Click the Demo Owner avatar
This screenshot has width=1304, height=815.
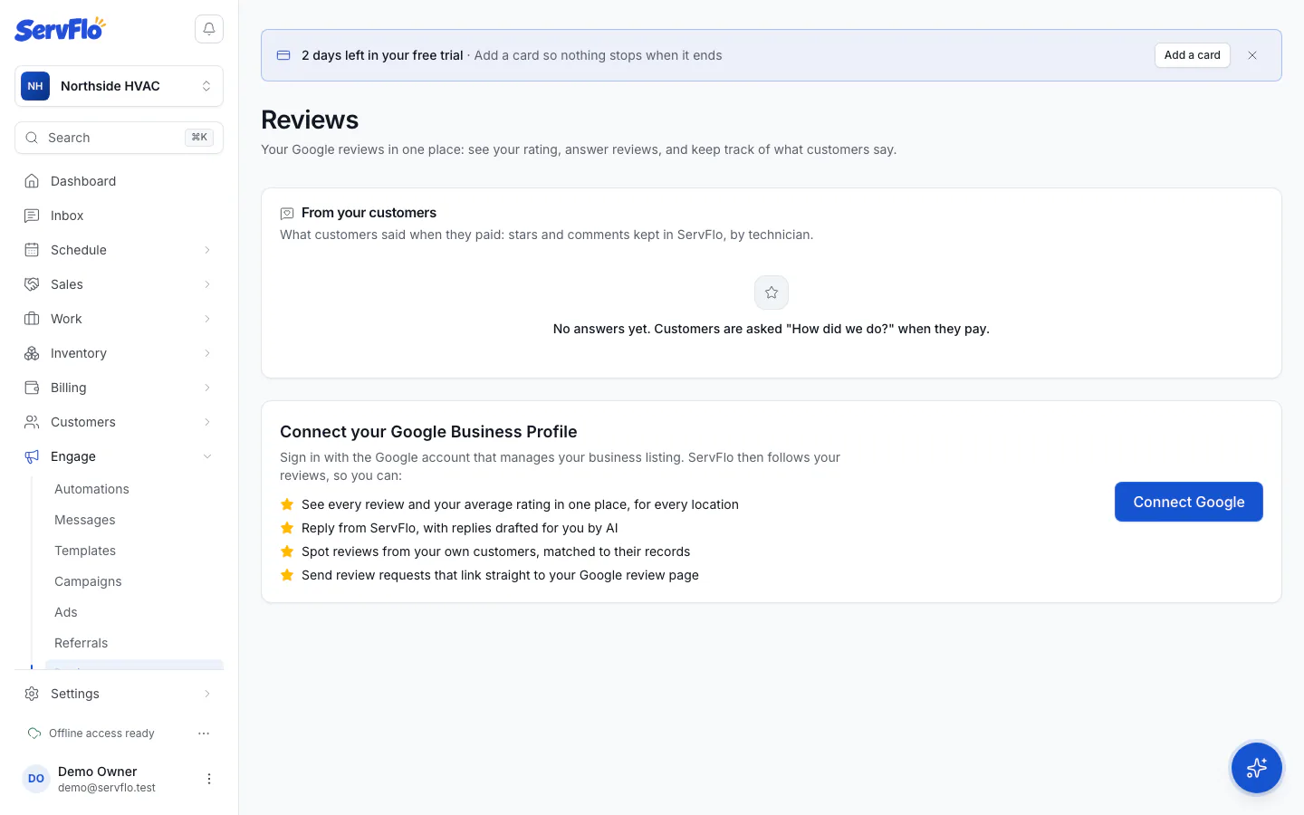[36, 779]
